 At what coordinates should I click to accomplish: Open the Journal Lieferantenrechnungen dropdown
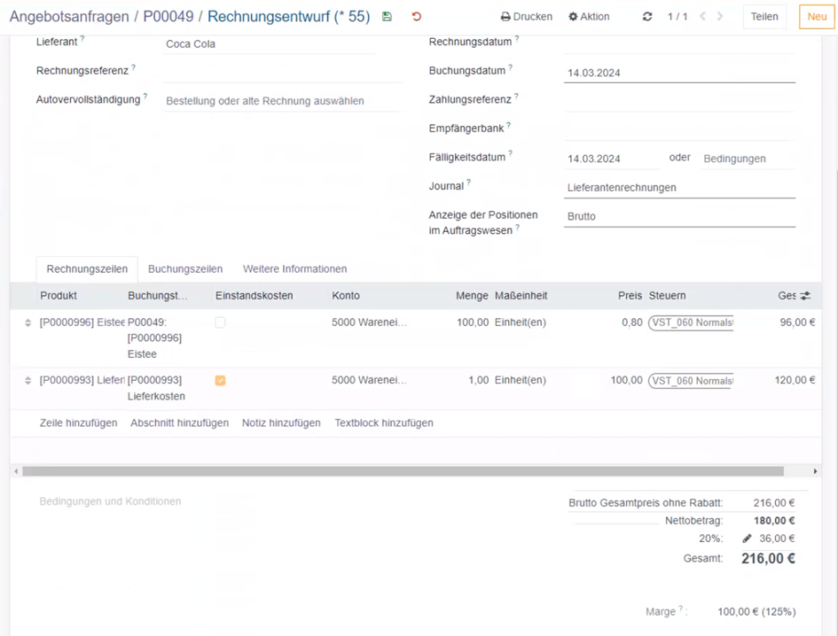coord(678,188)
